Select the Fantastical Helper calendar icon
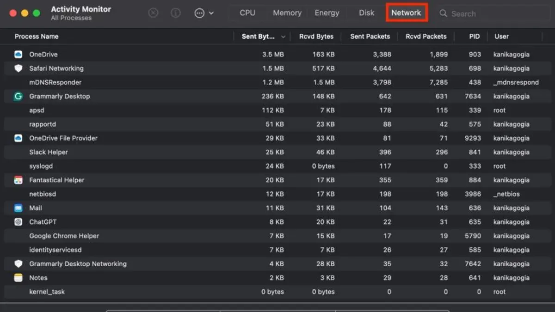 click(x=18, y=180)
